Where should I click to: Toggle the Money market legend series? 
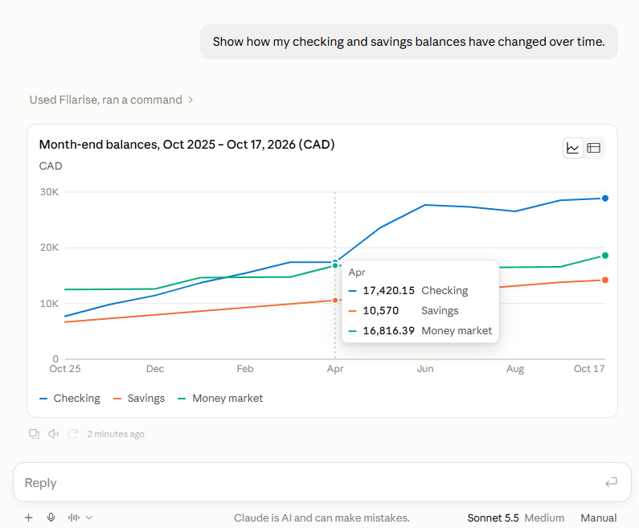(x=220, y=398)
